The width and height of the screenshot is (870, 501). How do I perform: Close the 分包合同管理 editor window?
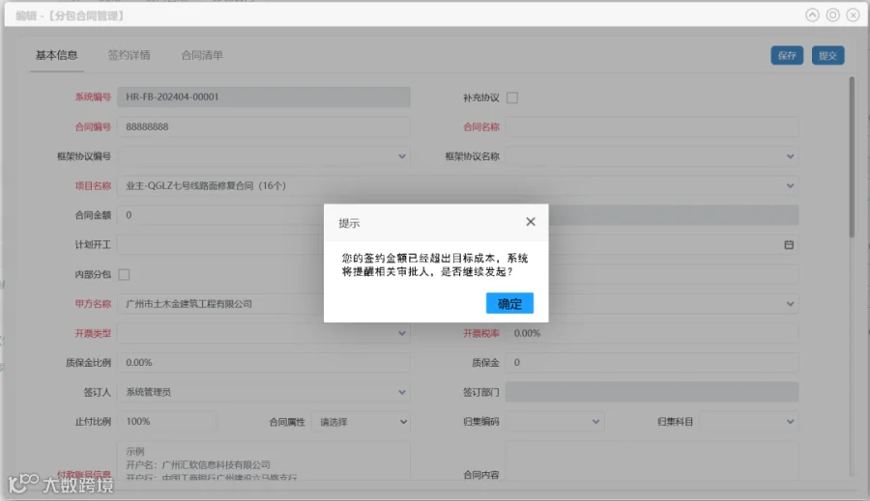click(x=854, y=15)
